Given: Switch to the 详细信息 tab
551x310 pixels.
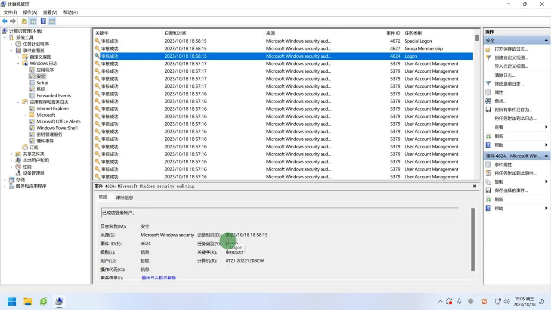Looking at the screenshot, I should pos(124,197).
